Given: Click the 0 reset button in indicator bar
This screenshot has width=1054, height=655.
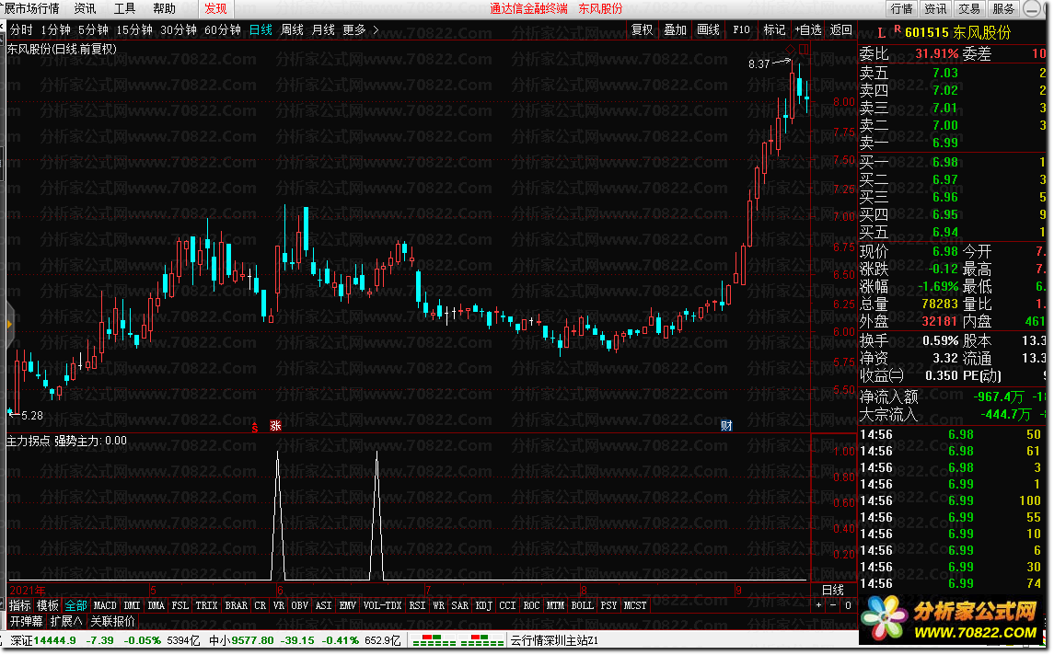Looking at the screenshot, I should [848, 605].
